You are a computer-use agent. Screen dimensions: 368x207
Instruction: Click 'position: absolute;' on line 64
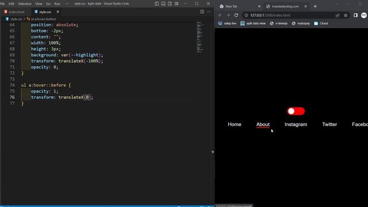[x=55, y=25]
